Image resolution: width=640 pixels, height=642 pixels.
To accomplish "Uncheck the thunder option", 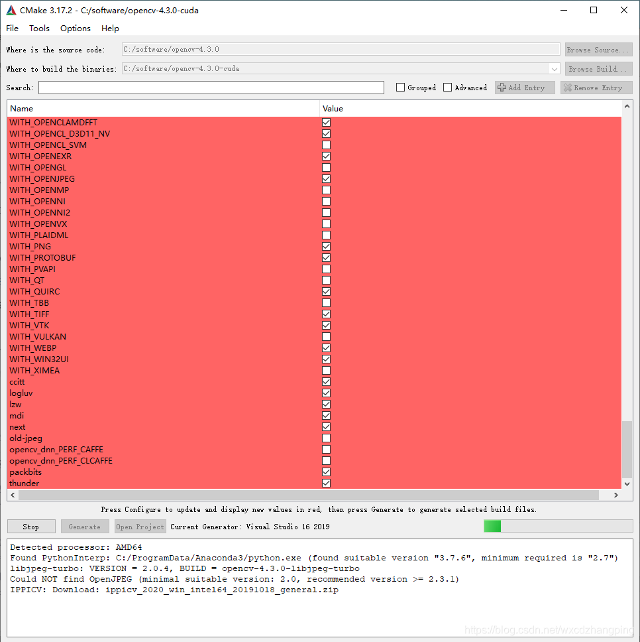I will (x=327, y=483).
